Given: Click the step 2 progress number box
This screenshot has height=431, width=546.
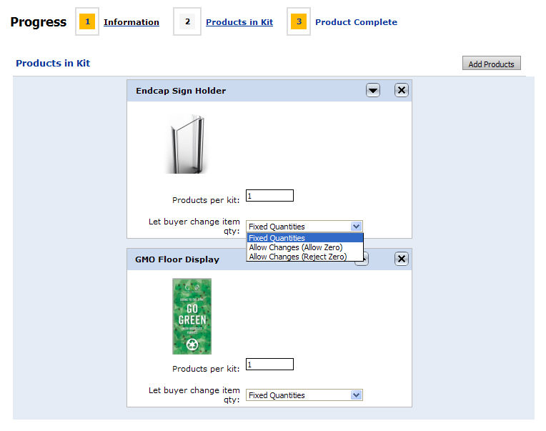Looking at the screenshot, I should [187, 21].
